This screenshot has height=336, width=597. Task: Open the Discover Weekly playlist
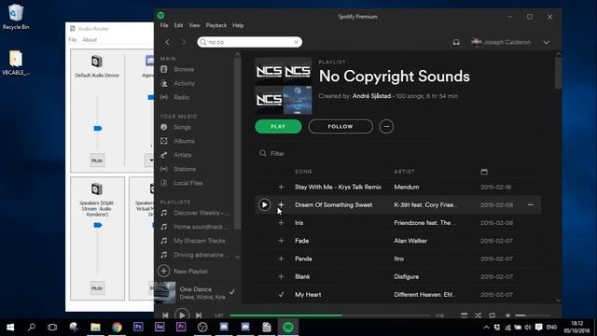click(201, 213)
